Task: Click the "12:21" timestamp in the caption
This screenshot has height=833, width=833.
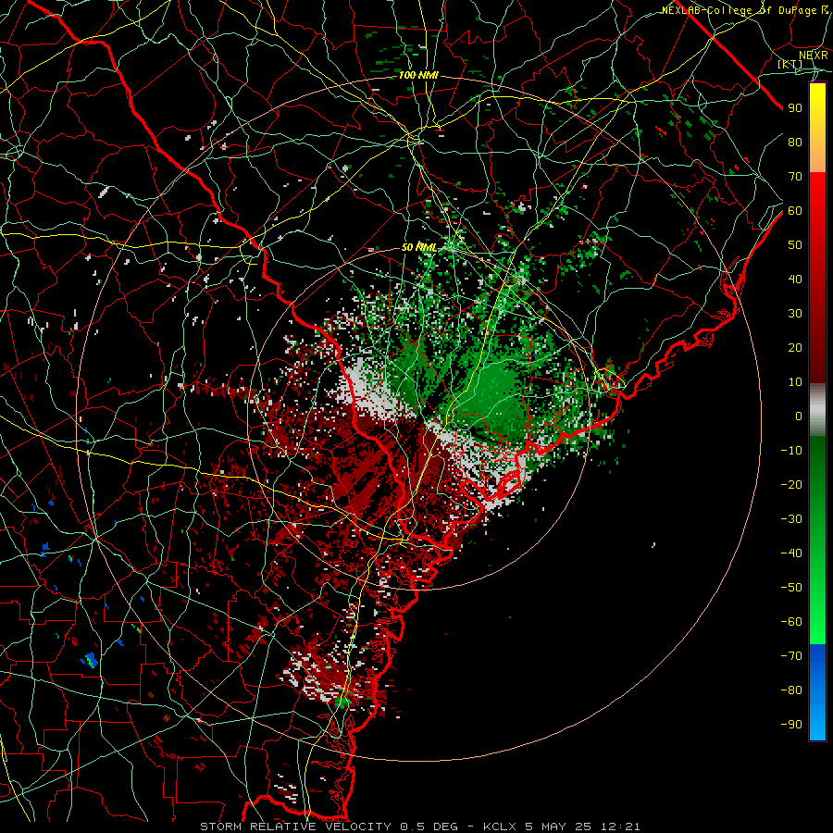Action: [x=620, y=827]
